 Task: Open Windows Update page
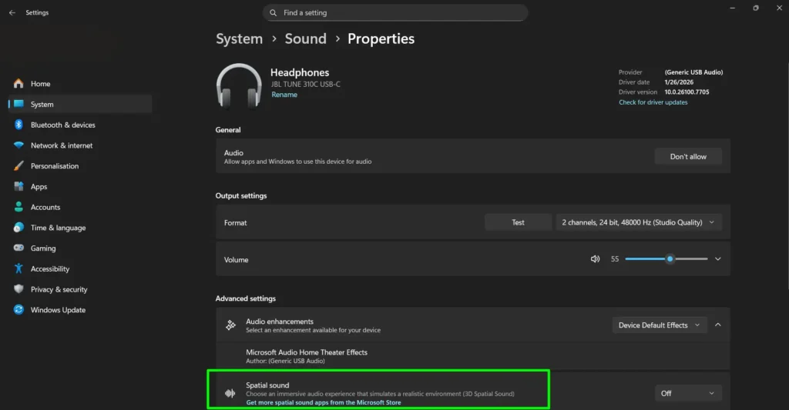point(80,309)
